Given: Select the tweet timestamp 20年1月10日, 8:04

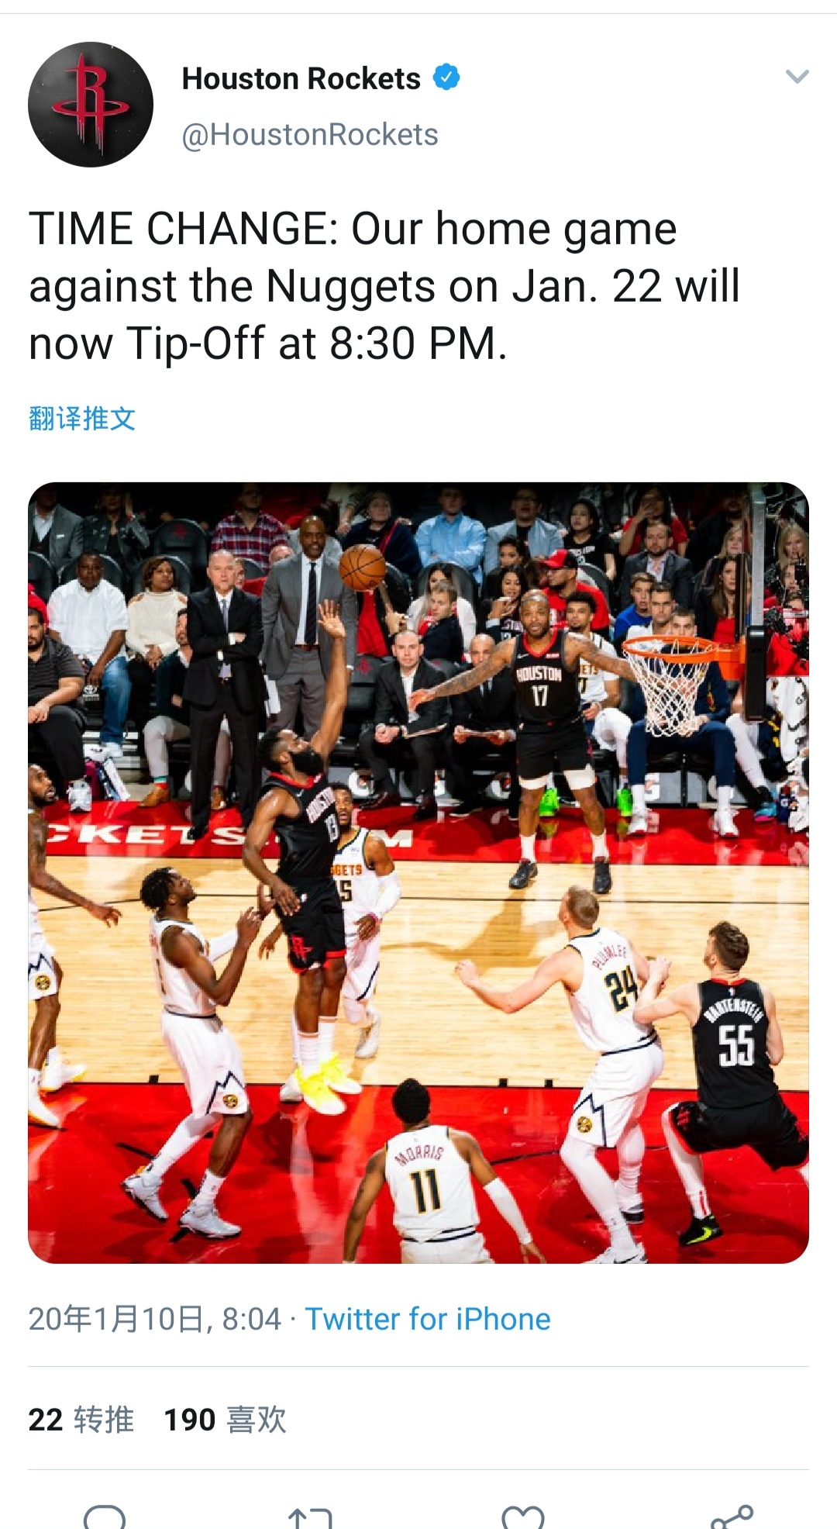Looking at the screenshot, I should pos(155,1319).
